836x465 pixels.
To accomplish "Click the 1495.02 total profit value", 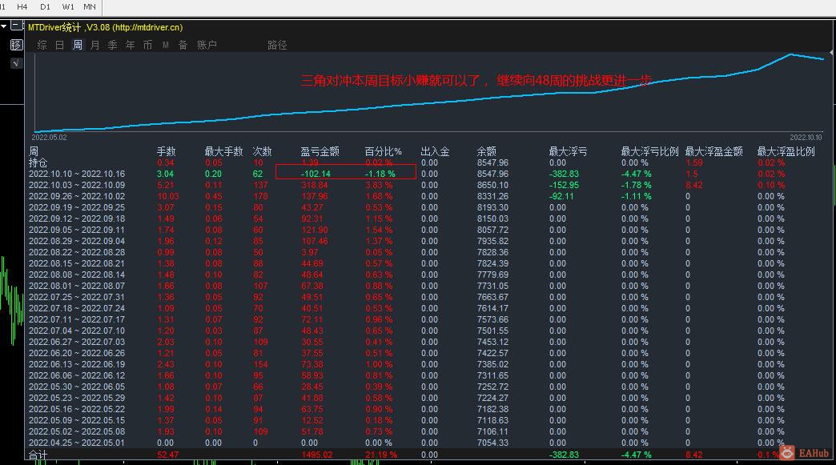I will 316,455.
